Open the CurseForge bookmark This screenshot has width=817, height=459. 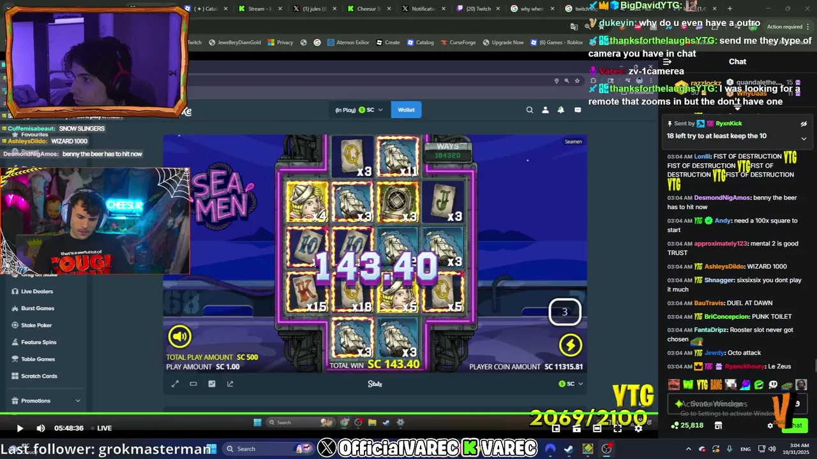(459, 42)
